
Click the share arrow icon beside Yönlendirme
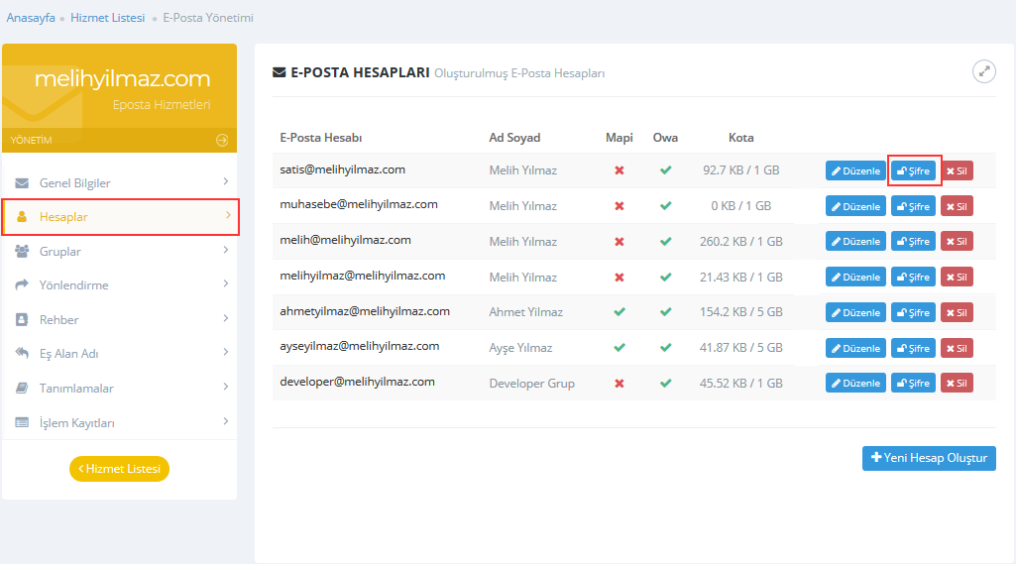22,285
